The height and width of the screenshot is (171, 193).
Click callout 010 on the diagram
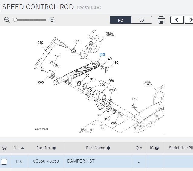(x=40, y=43)
